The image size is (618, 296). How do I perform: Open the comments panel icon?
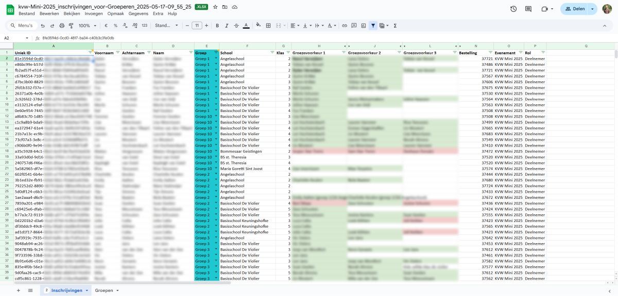coord(528,9)
